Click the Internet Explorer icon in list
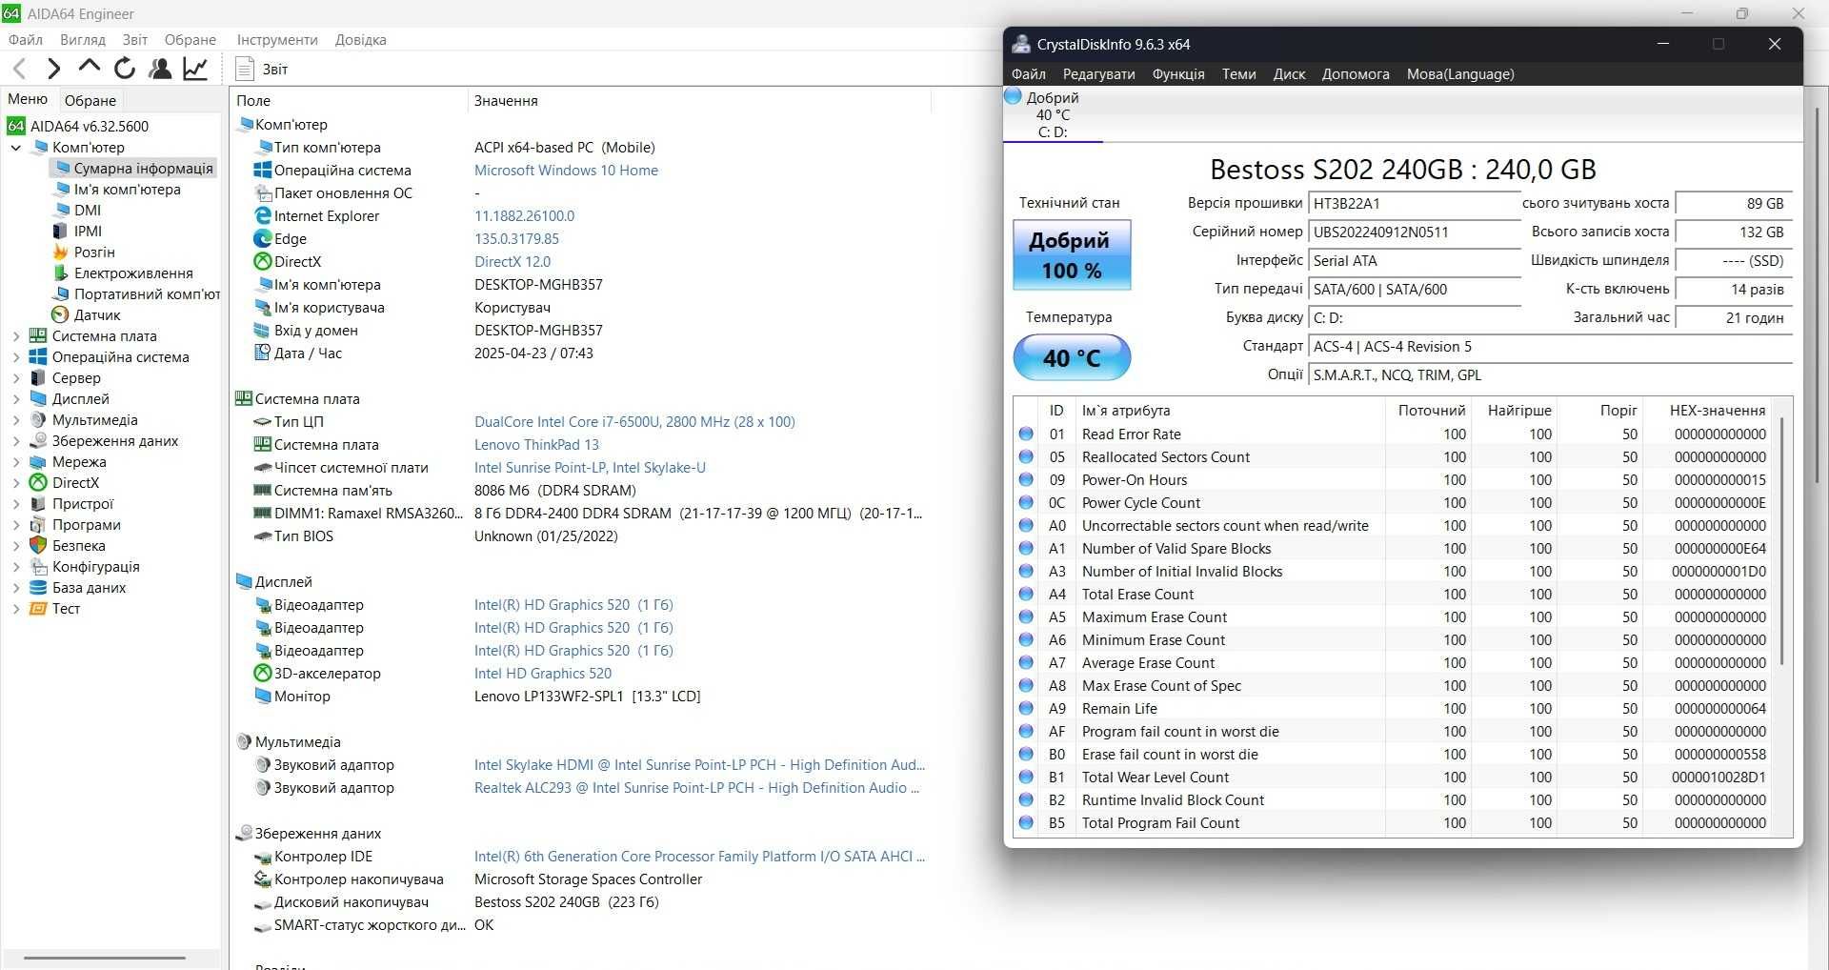Image resolution: width=1829 pixels, height=970 pixels. tap(263, 216)
